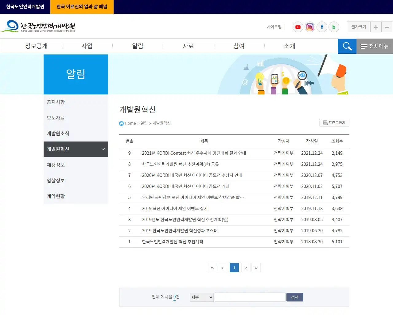Click the 검색 search button

pos(295,297)
